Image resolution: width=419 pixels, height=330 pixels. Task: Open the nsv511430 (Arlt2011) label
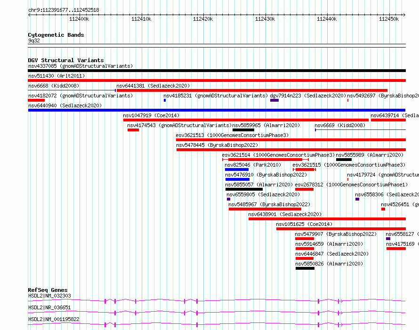point(56,76)
